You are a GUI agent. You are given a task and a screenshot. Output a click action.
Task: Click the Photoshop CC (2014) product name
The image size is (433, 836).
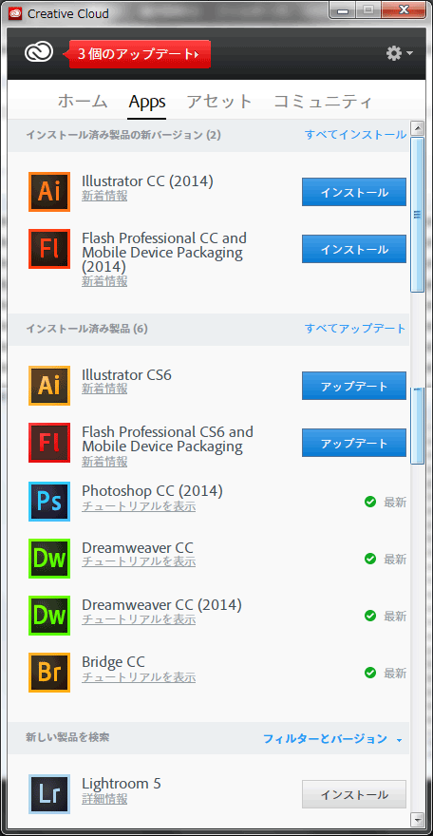[152, 490]
